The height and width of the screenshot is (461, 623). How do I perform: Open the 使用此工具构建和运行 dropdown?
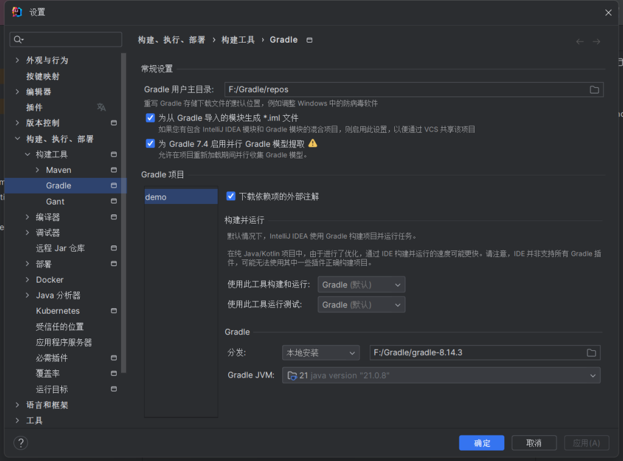(x=361, y=284)
